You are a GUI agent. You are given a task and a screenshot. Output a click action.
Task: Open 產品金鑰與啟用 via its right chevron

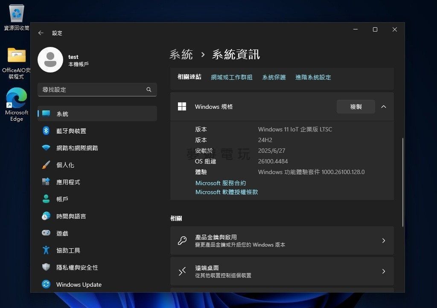point(384,241)
